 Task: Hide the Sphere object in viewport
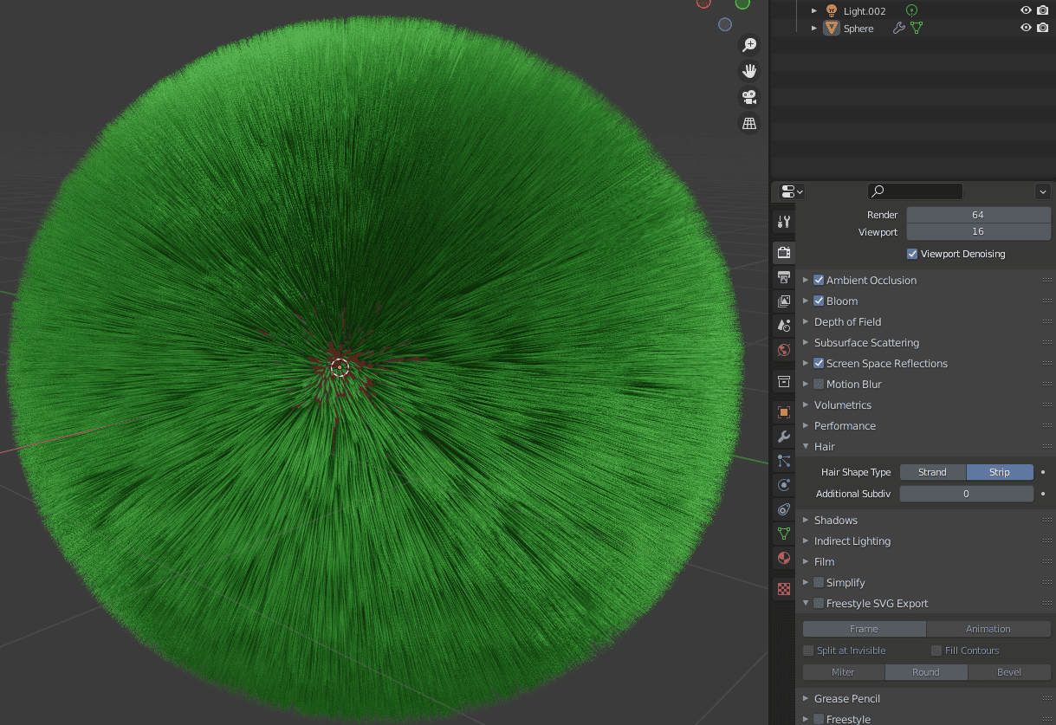click(x=1026, y=28)
